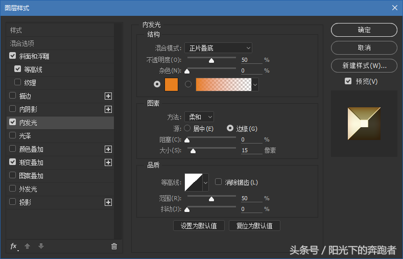
Task: Click 复位为默认值 button
Action: [254, 226]
